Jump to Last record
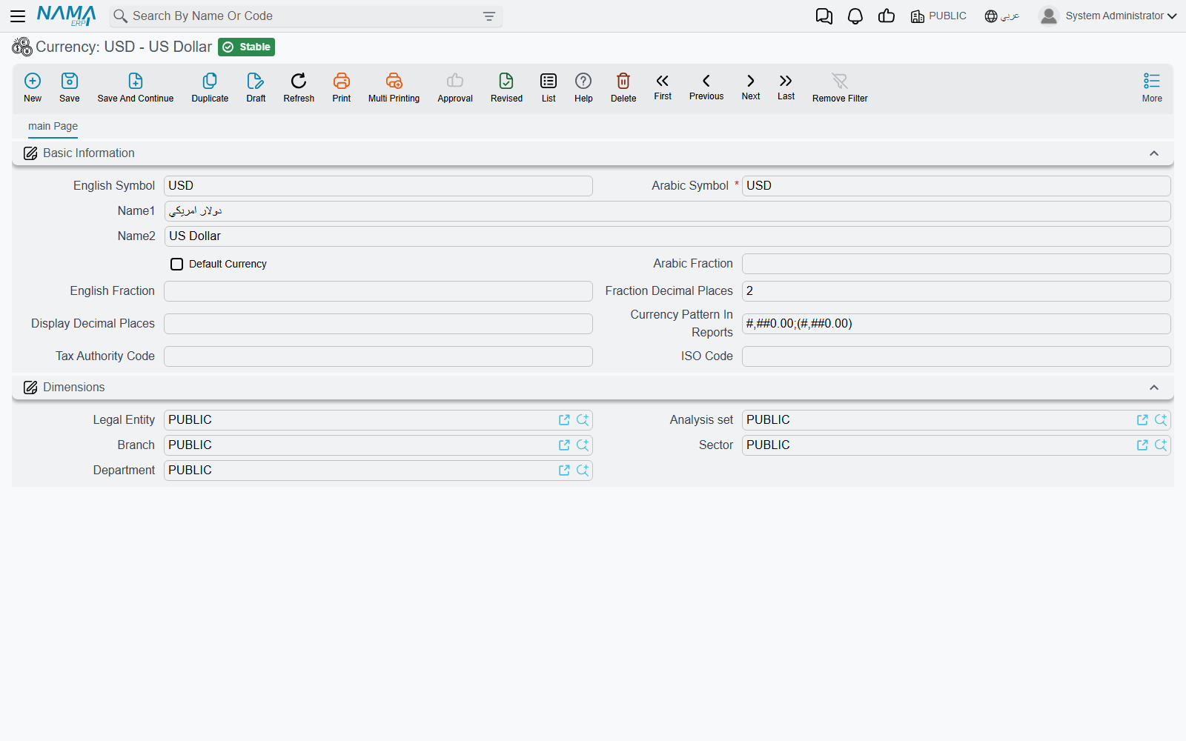This screenshot has height=741, width=1186. pyautogui.click(x=786, y=87)
